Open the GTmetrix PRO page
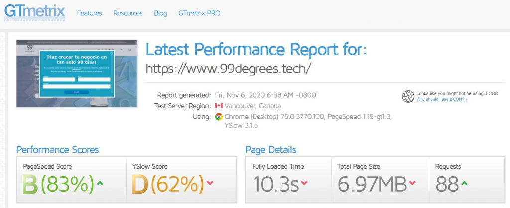510x208 pixels. click(199, 13)
